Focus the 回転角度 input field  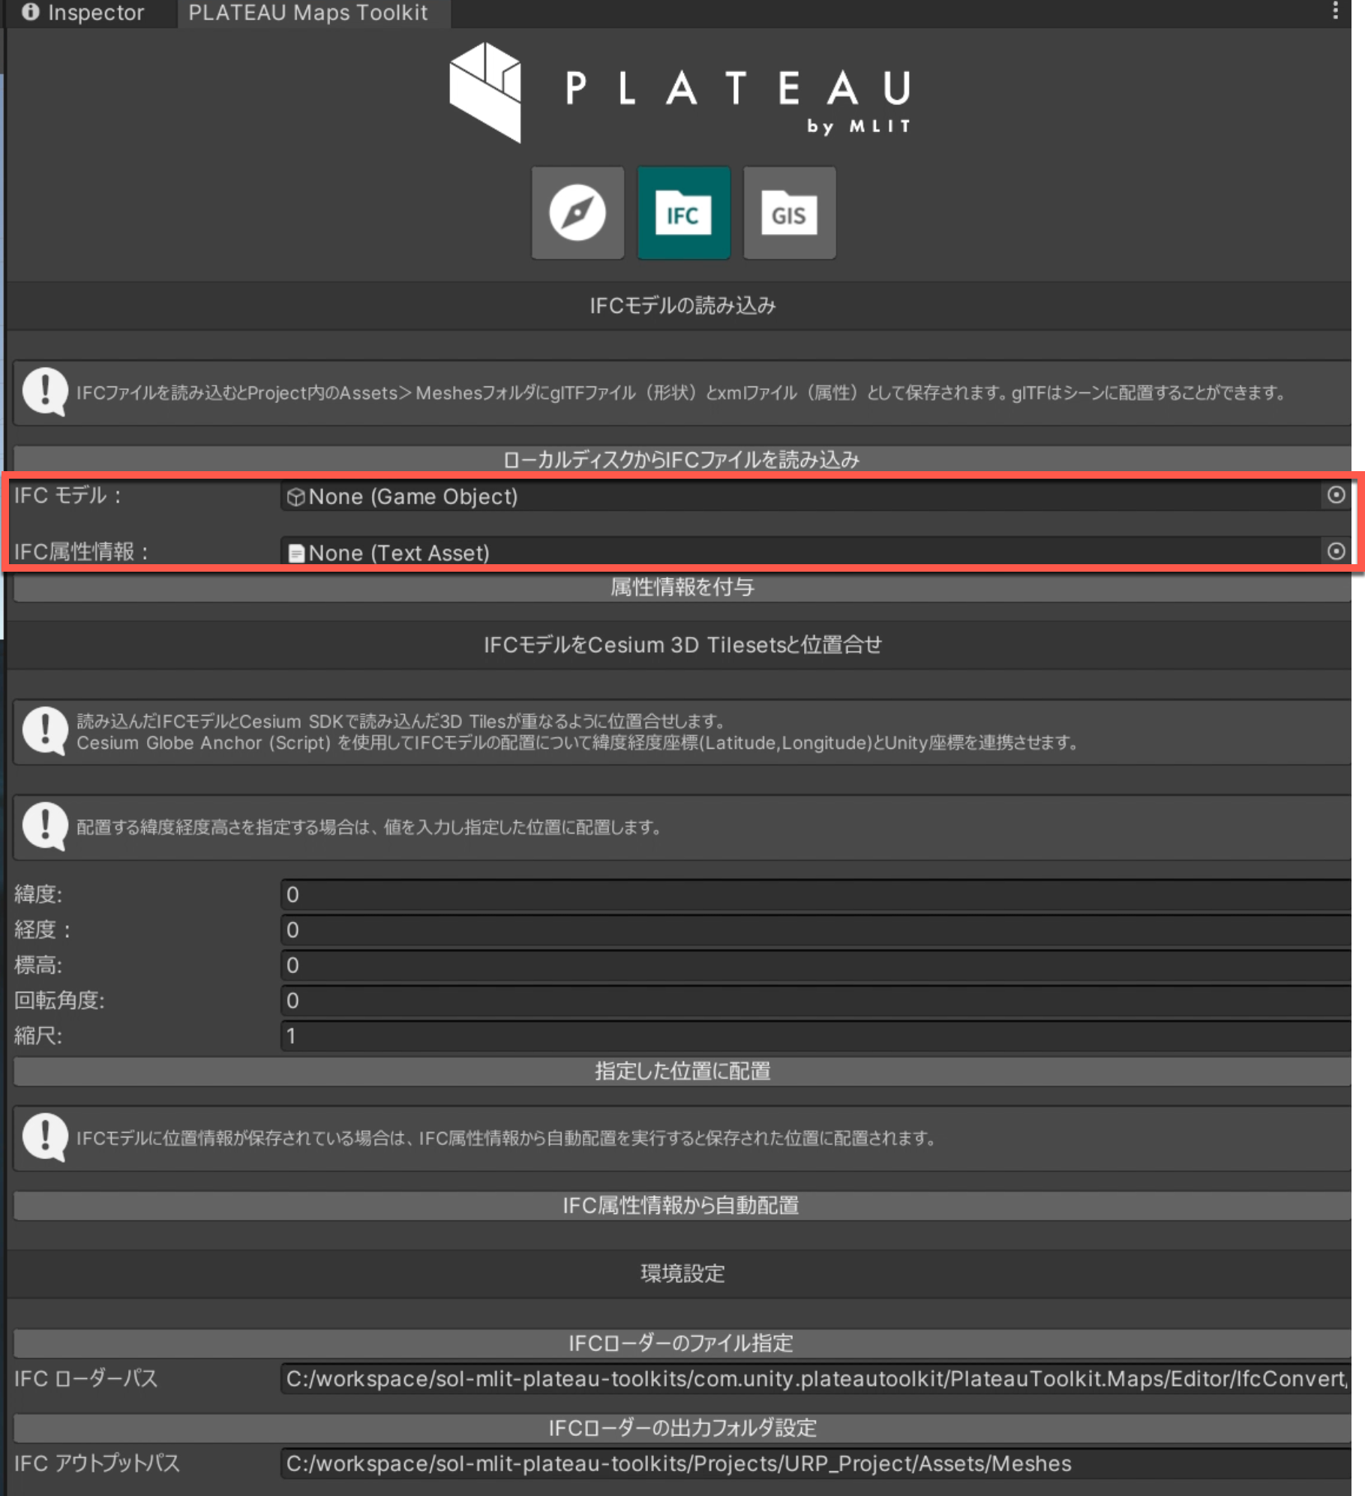pyautogui.click(x=816, y=1000)
